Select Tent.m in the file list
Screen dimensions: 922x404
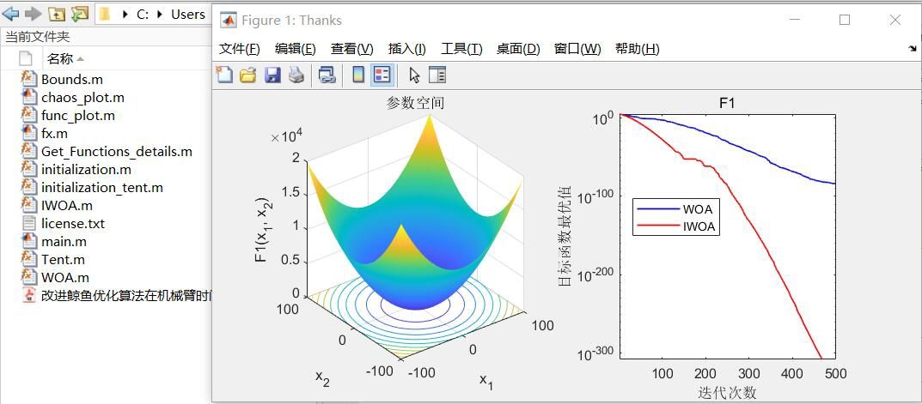click(63, 260)
